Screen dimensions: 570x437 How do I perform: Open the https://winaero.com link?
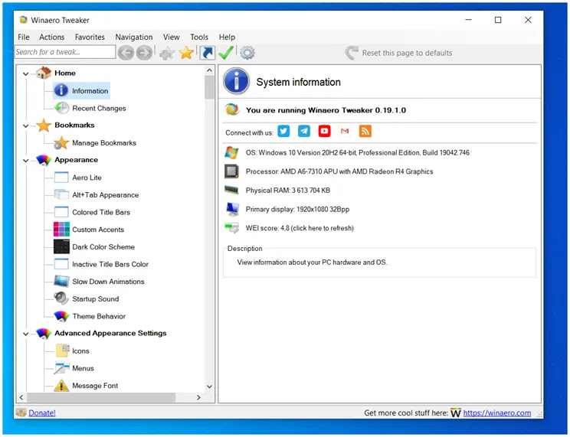pos(497,413)
